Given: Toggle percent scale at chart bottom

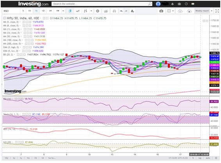Looking at the screenshot, I should [193, 158].
